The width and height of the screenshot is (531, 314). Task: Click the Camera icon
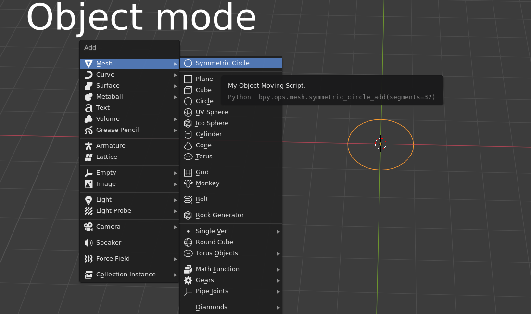[x=88, y=227]
